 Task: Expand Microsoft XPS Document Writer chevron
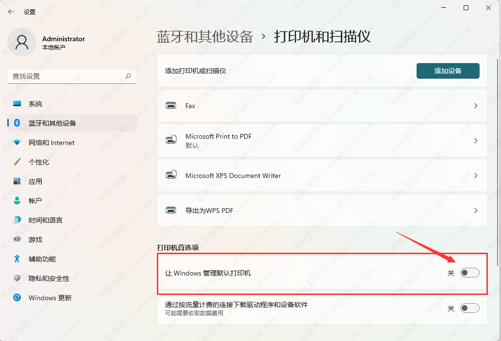[x=476, y=176]
